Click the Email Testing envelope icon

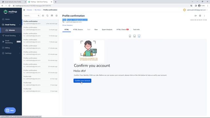[3, 25]
